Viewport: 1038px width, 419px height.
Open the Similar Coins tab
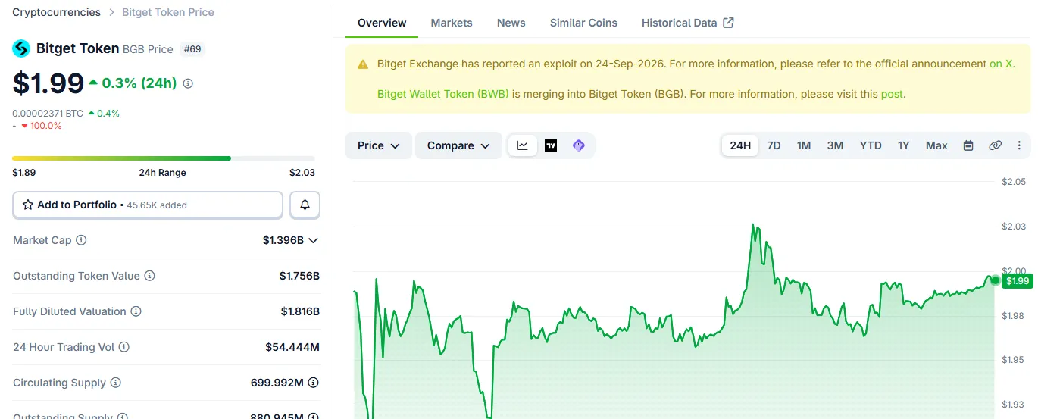pos(583,23)
